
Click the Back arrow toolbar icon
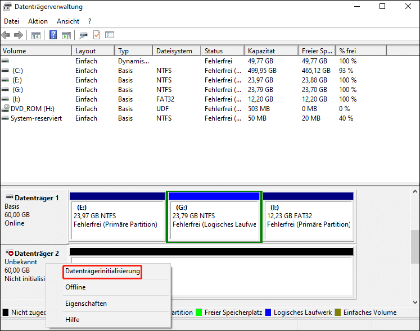(x=6, y=35)
